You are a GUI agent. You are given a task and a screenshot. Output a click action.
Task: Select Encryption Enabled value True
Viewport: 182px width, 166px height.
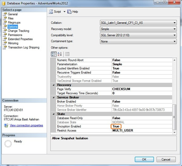tap(116, 126)
